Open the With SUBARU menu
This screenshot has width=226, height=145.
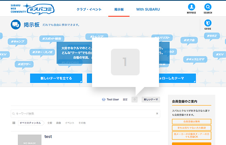[x=148, y=9]
